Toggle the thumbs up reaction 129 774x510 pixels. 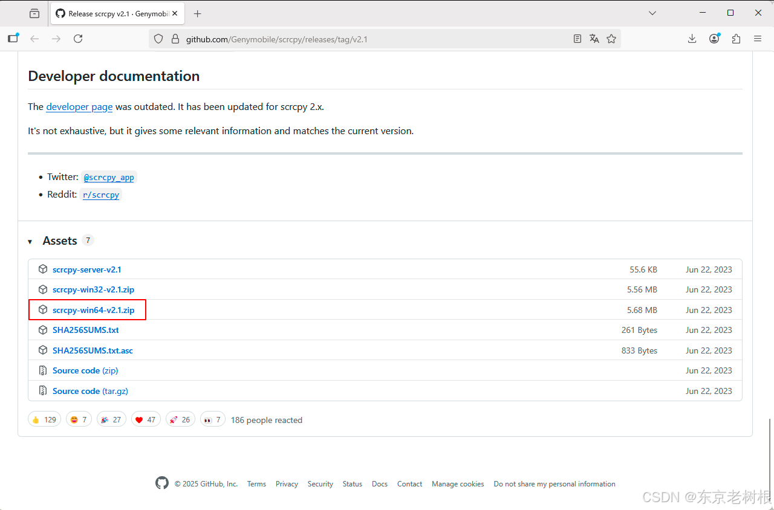click(x=44, y=419)
